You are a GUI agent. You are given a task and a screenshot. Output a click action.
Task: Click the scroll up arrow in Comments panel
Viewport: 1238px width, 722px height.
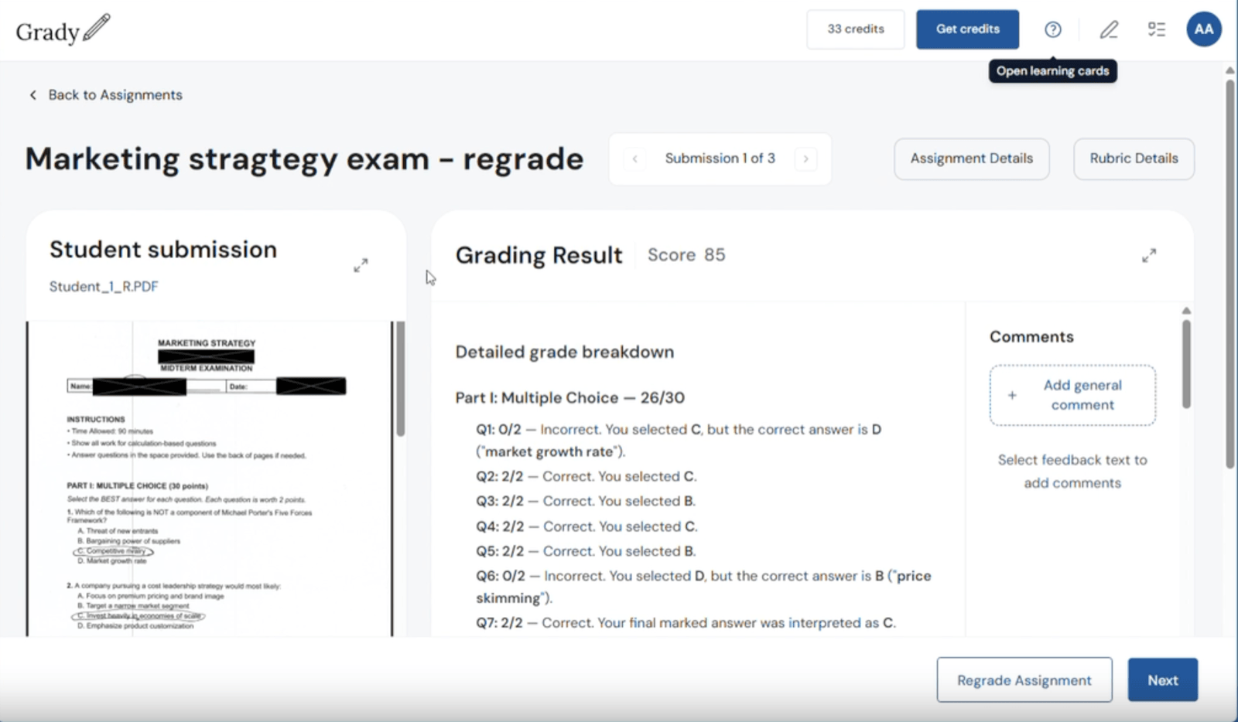click(1186, 311)
